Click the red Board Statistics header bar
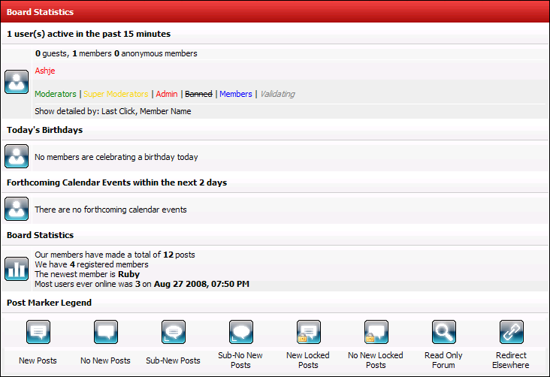Screen dimensions: 550x377 pos(275,12)
